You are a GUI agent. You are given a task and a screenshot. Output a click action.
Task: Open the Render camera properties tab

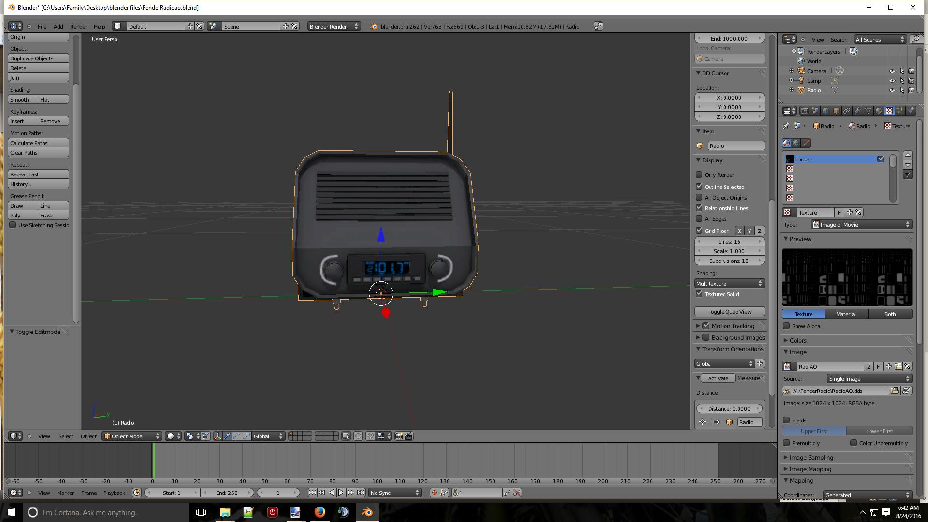coord(804,111)
